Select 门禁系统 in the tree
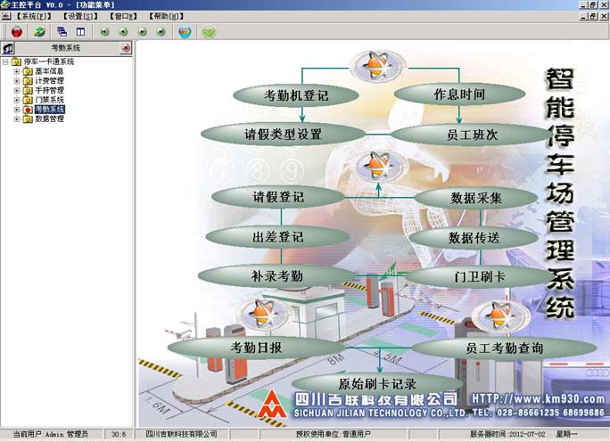The image size is (610, 442). [49, 100]
